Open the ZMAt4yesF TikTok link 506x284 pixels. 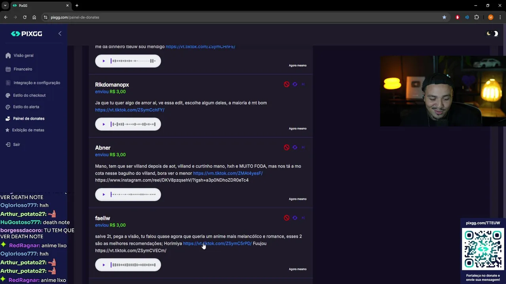tap(228, 173)
